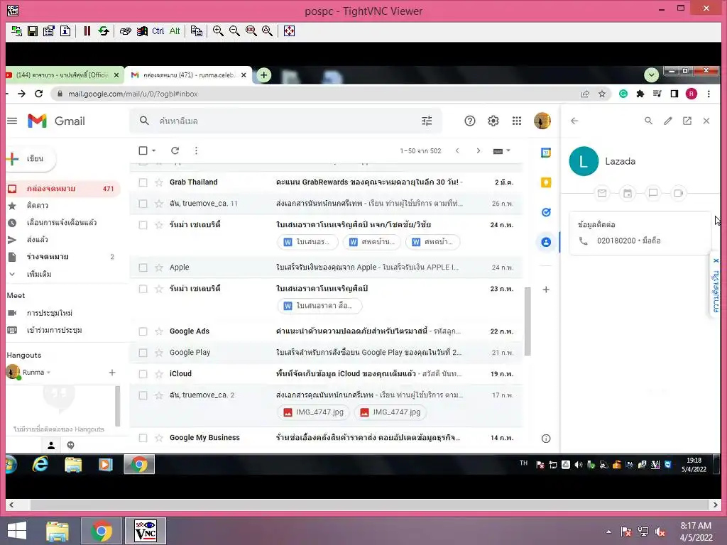This screenshot has width=727, height=545.
Task: Open the ใบเสนอราคา สือ Word attachment chip
Action: click(x=319, y=306)
